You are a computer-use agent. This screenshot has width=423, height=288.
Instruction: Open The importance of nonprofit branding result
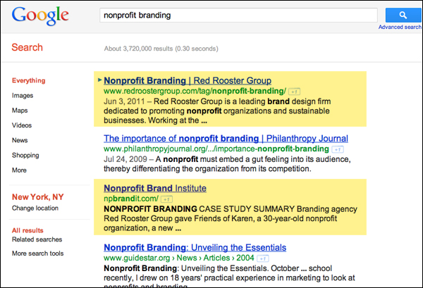pyautogui.click(x=226, y=139)
